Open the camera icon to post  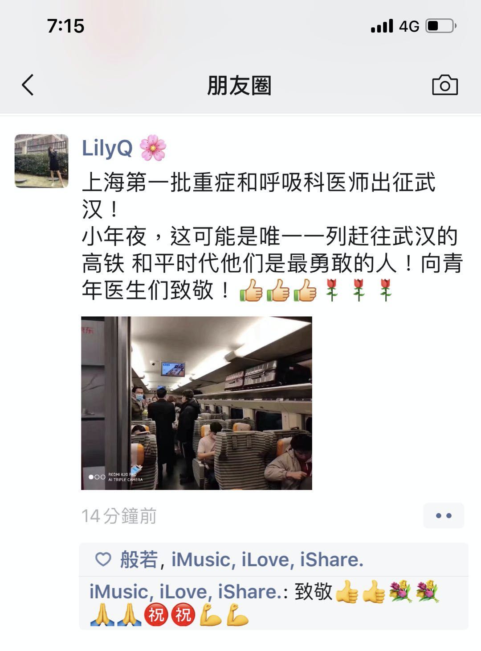pos(445,85)
